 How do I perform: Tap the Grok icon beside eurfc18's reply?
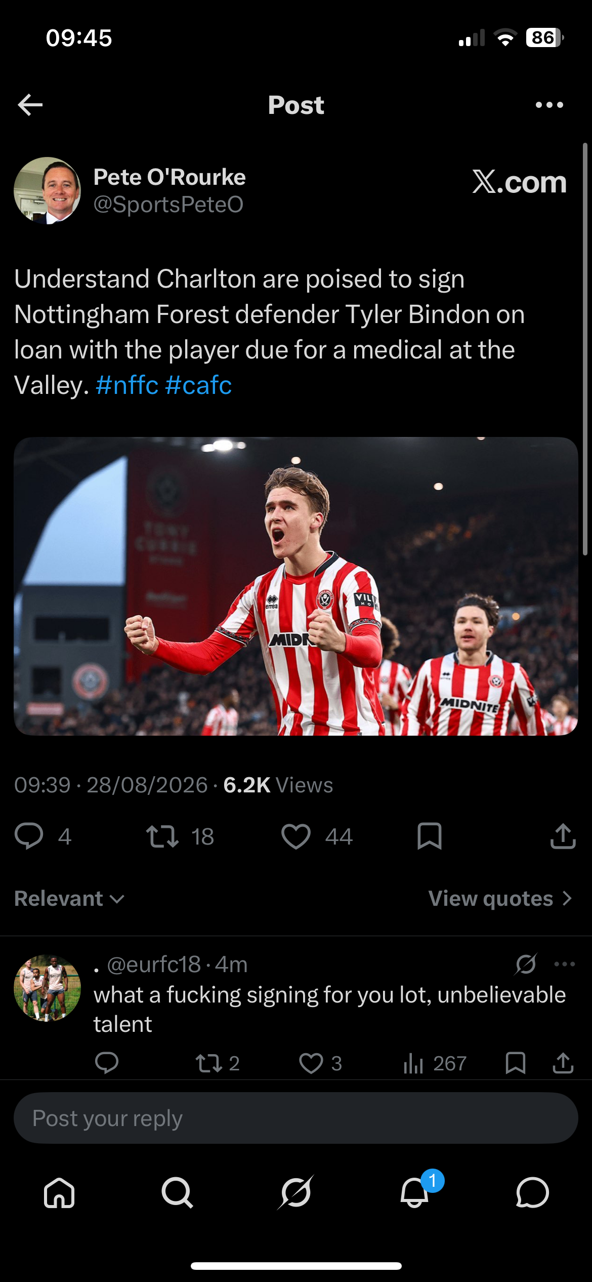[x=526, y=964]
